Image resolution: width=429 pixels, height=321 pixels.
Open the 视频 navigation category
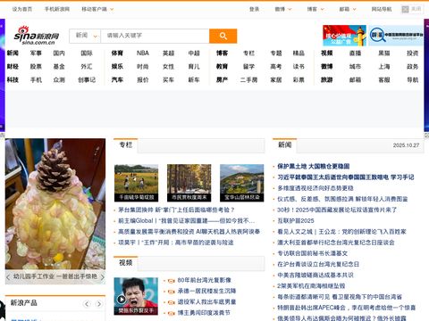327,53
